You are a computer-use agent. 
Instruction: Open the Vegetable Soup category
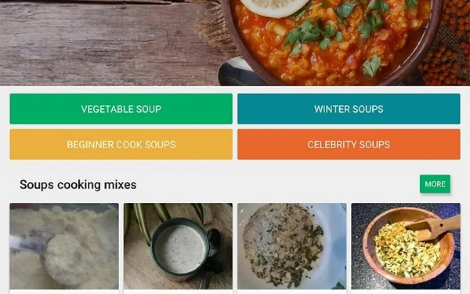[x=121, y=109]
